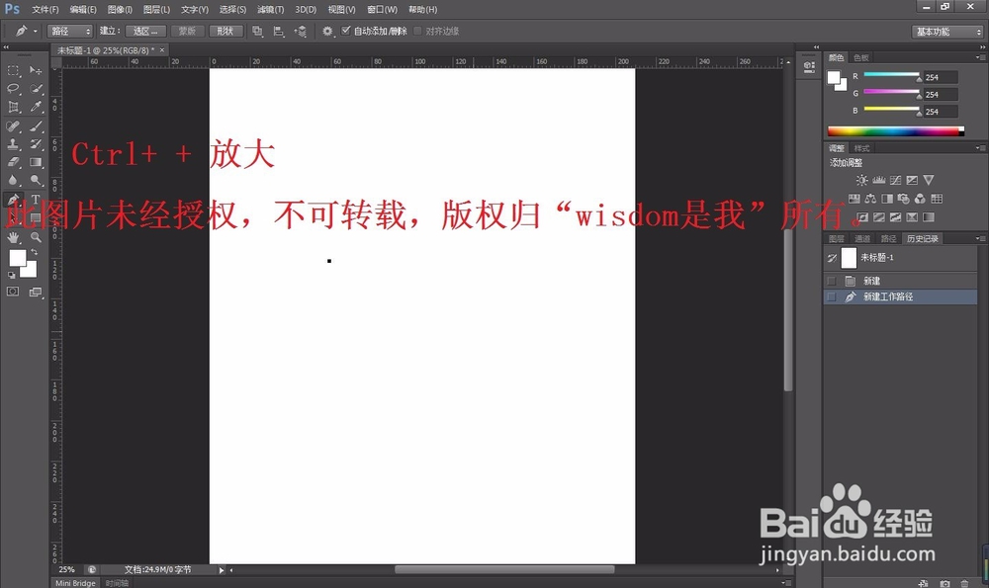This screenshot has height=588, width=989.
Task: Open the Color panel menu via its flyout arrow
Action: click(979, 56)
